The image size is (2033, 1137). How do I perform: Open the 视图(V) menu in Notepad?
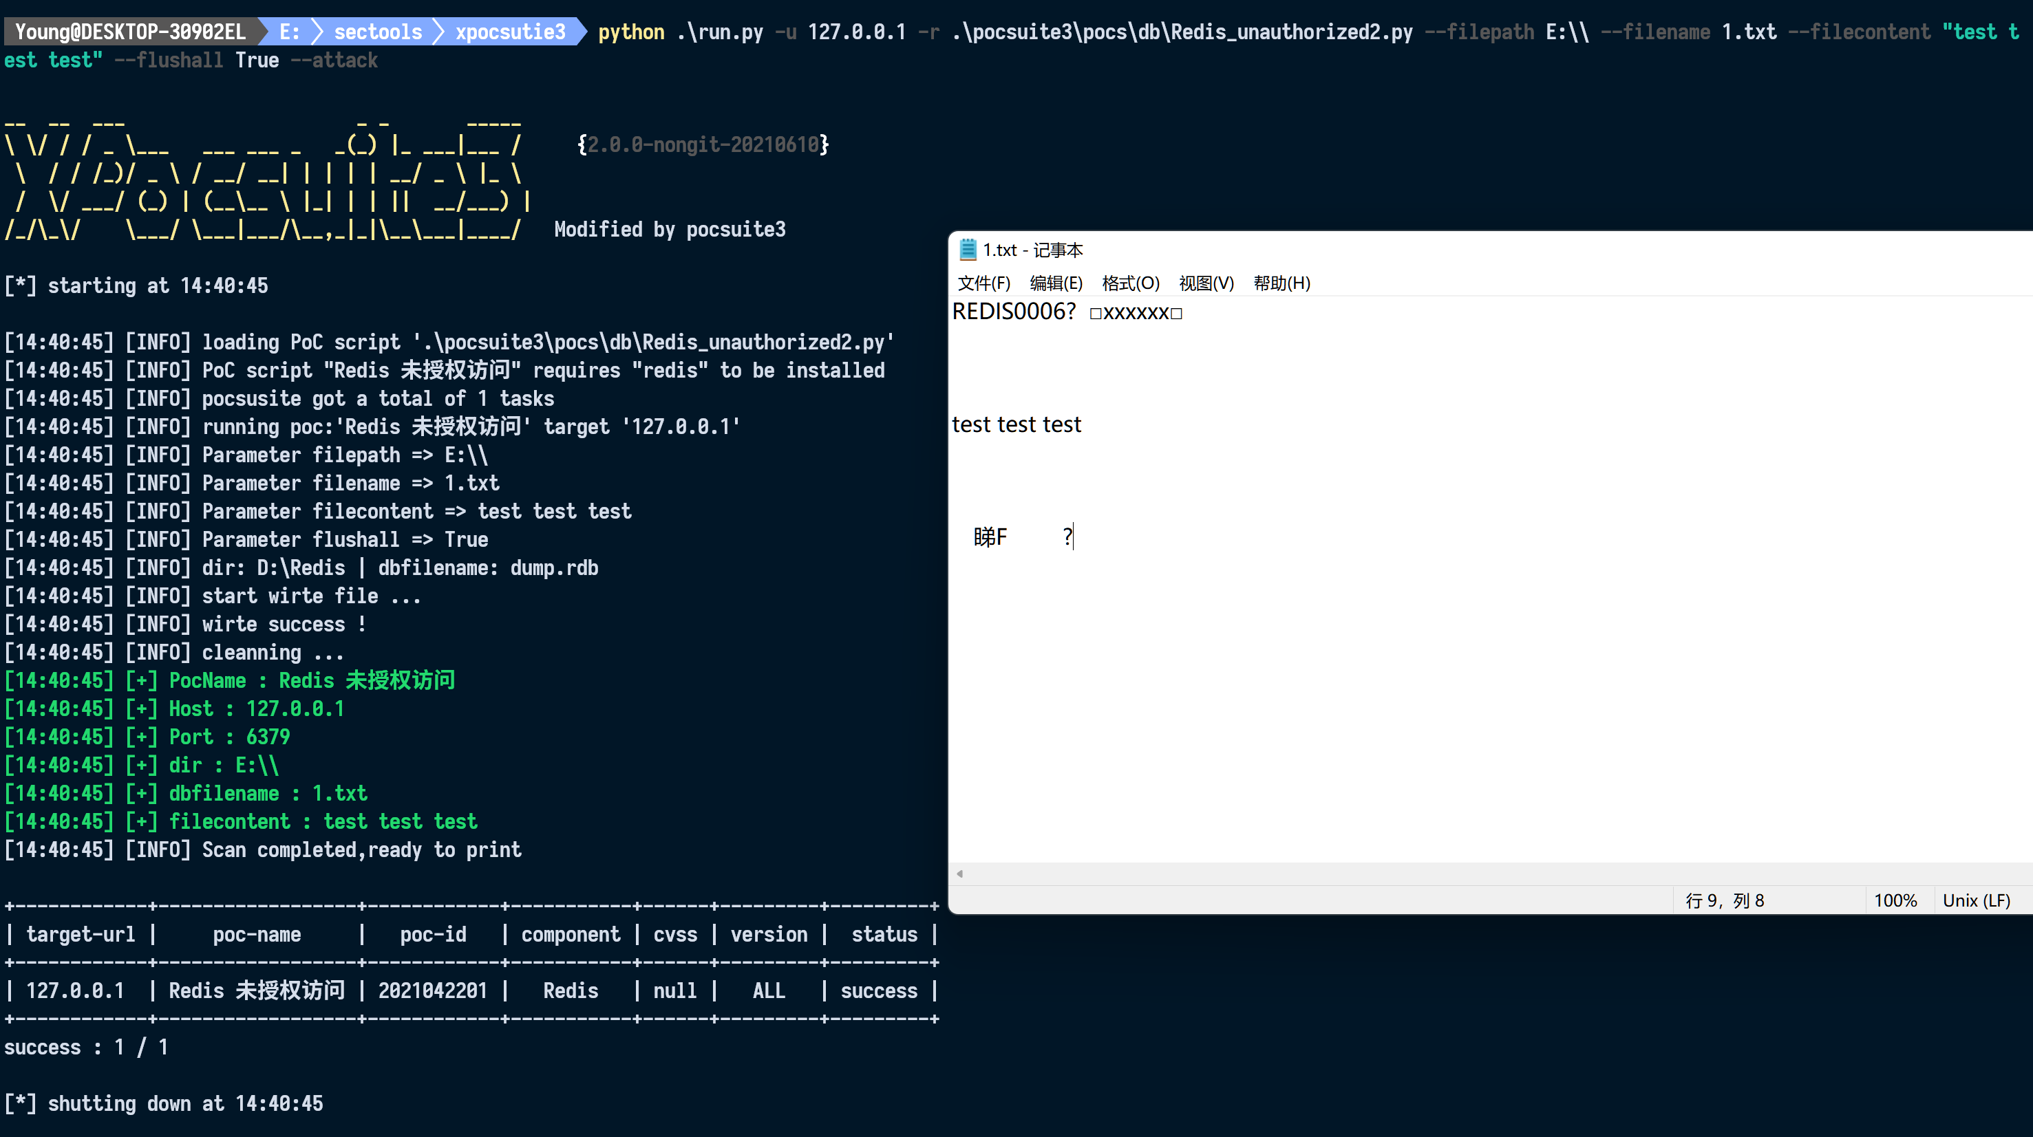(x=1206, y=283)
